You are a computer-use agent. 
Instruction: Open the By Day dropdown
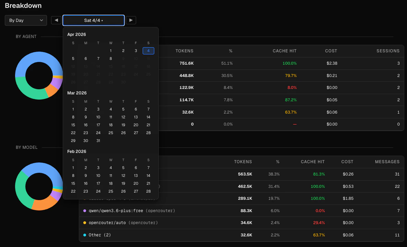(x=26, y=20)
